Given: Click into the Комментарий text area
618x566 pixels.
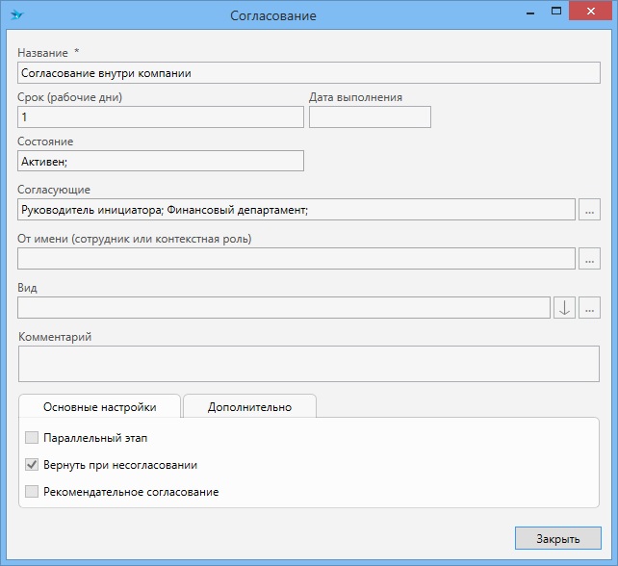Looking at the screenshot, I should click(308, 365).
